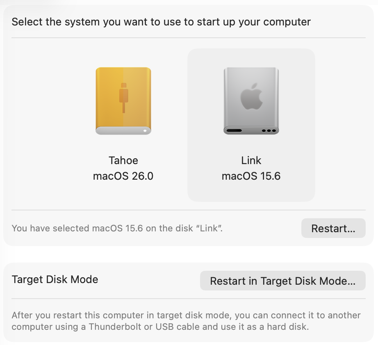The width and height of the screenshot is (378, 345).
Task: Click the 'You have selected macOS 15.6' status text
Action: pos(117,228)
